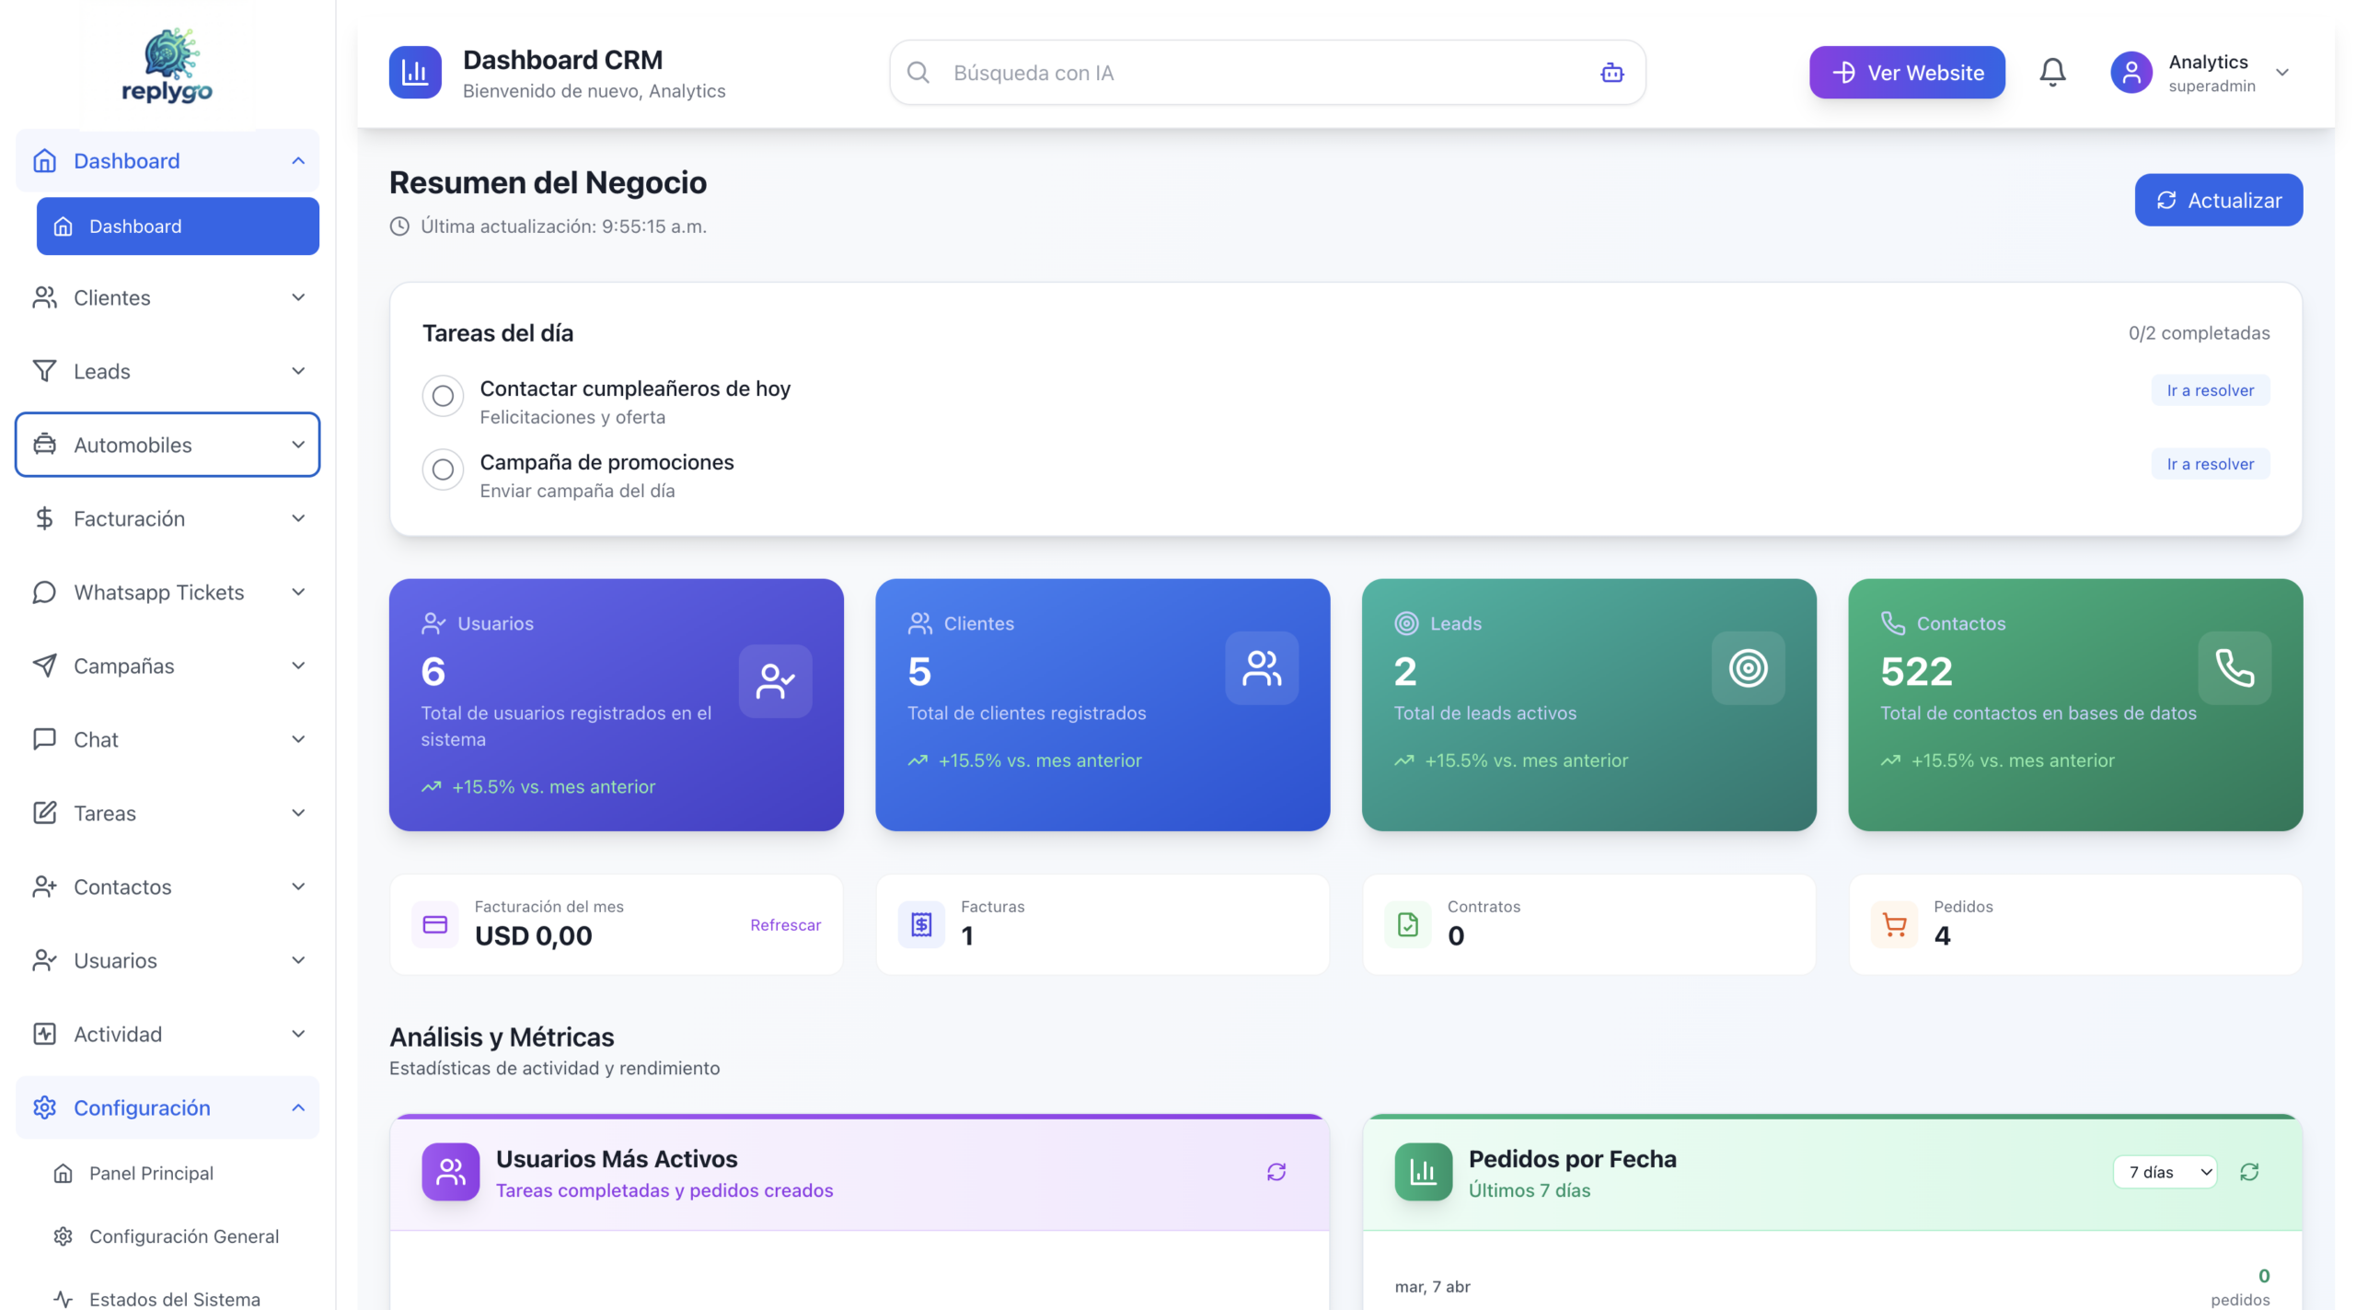2356x1310 pixels.
Task: Click the Actualizar button
Action: pos(2218,200)
